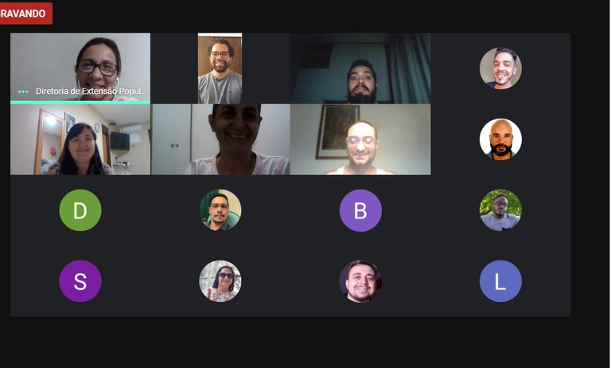
Task: Open the three-dots indicator on speaker tile
Action: (23, 92)
